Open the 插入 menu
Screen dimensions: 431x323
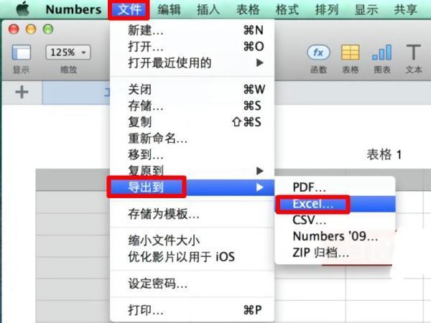coord(208,10)
